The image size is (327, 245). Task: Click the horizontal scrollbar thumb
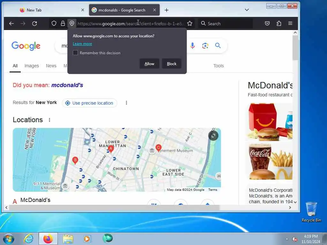click(x=114, y=207)
